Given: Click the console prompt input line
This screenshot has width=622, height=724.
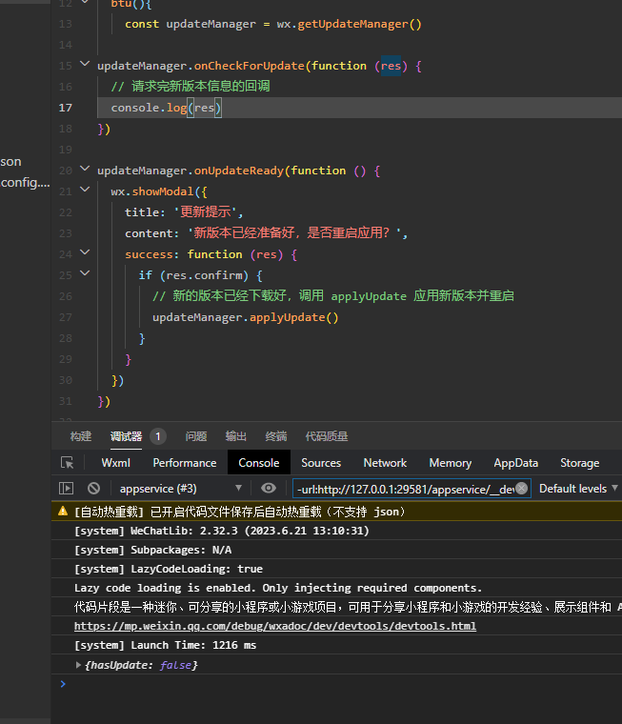Looking at the screenshot, I should click(x=342, y=684).
